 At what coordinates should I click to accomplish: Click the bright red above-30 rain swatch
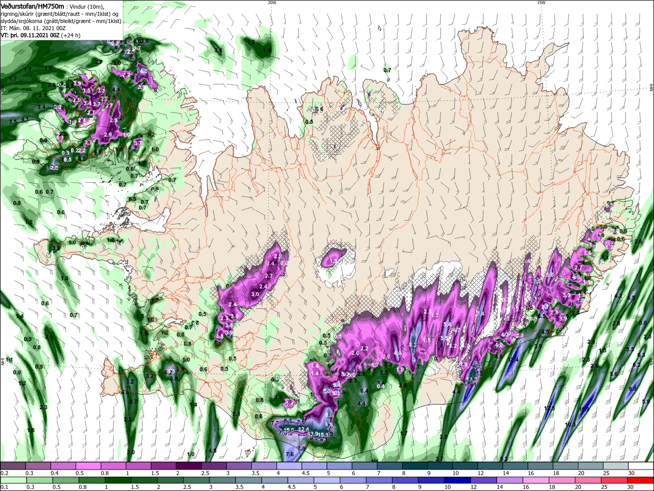pos(641,480)
